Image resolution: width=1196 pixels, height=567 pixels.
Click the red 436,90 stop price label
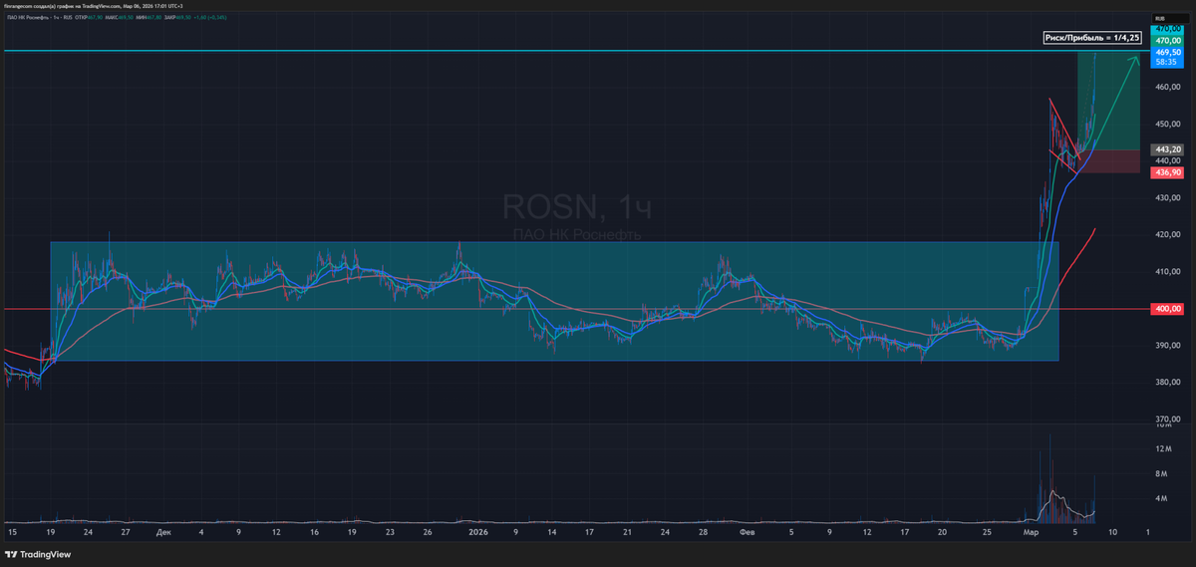(x=1168, y=172)
